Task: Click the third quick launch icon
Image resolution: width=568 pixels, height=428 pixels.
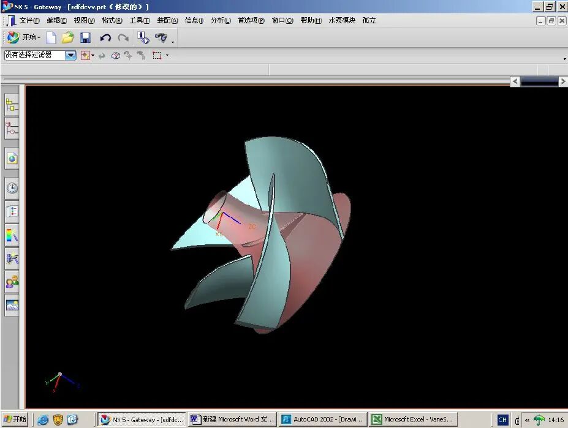Action: pos(72,419)
